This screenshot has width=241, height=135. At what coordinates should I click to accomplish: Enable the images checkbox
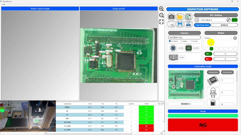click(x=181, y=41)
